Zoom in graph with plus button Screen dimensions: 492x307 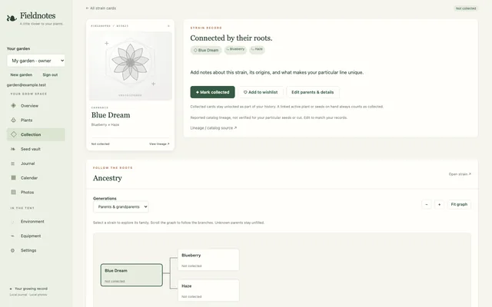pos(439,205)
